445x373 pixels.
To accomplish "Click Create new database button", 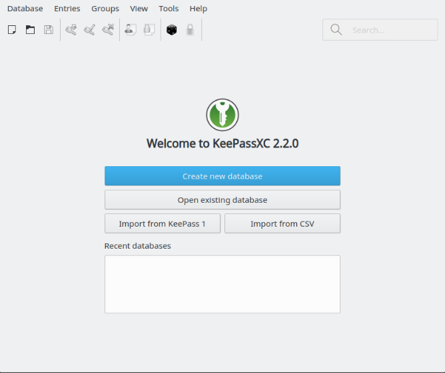I will [x=222, y=176].
